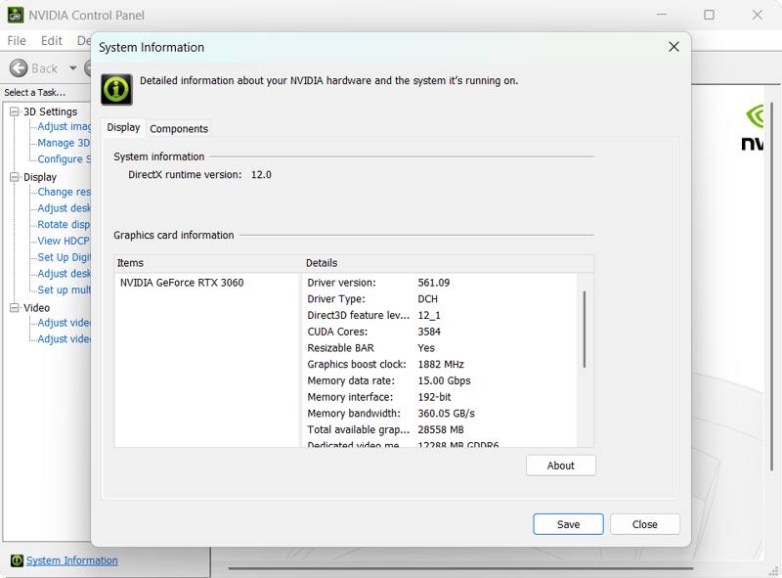Open the Back history dropdown arrow
782x578 pixels.
coord(72,68)
